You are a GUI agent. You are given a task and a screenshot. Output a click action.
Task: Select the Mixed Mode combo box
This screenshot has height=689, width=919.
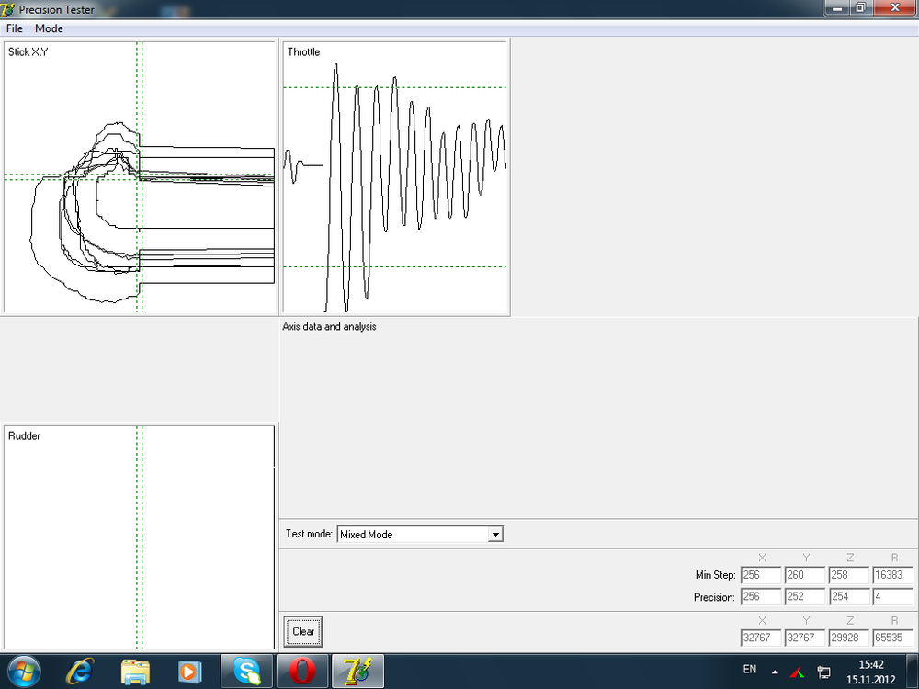tap(420, 535)
